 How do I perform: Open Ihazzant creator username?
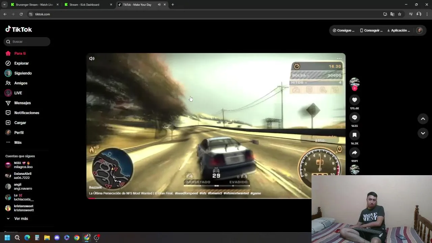pos(95,187)
